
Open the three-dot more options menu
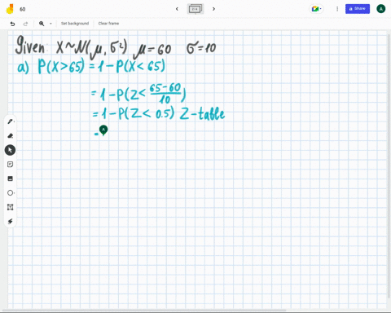coord(337,9)
